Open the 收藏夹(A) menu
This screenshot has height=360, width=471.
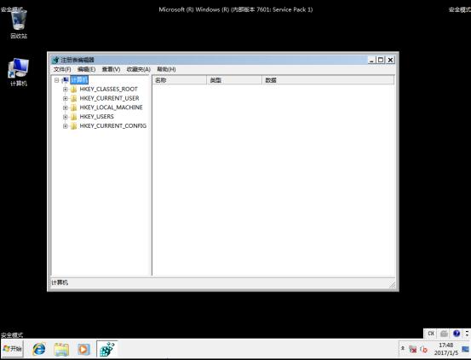(139, 69)
